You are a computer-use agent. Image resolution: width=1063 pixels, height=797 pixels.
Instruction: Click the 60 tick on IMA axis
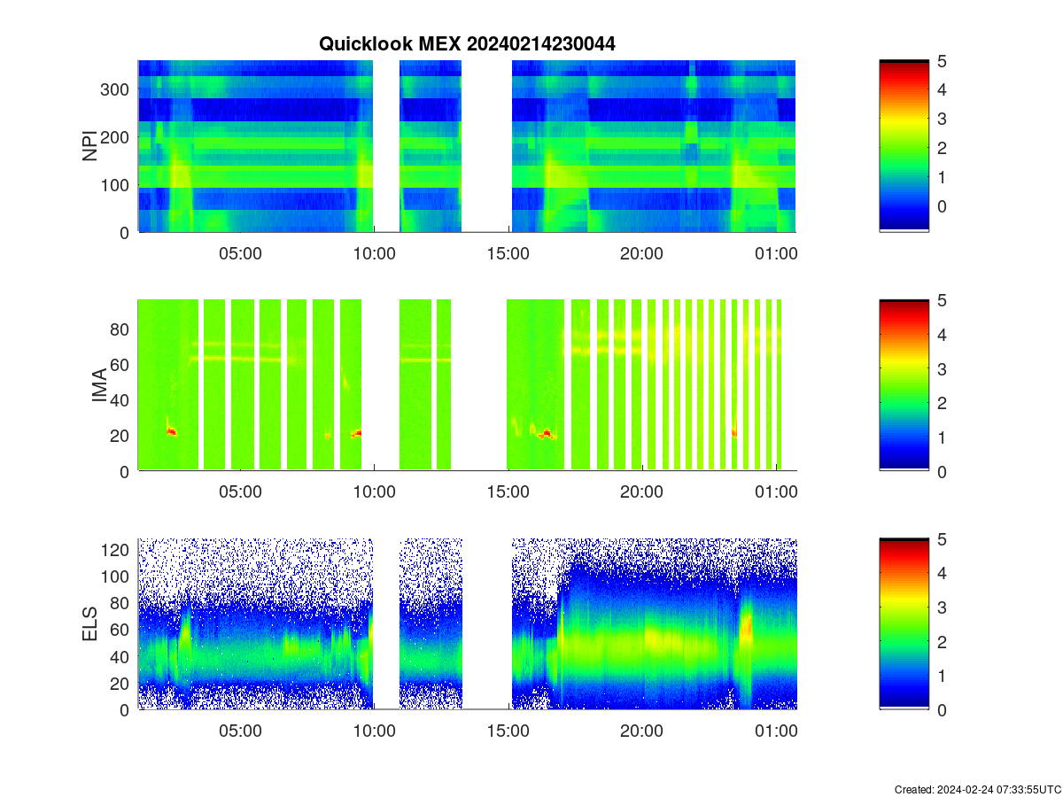click(x=120, y=364)
